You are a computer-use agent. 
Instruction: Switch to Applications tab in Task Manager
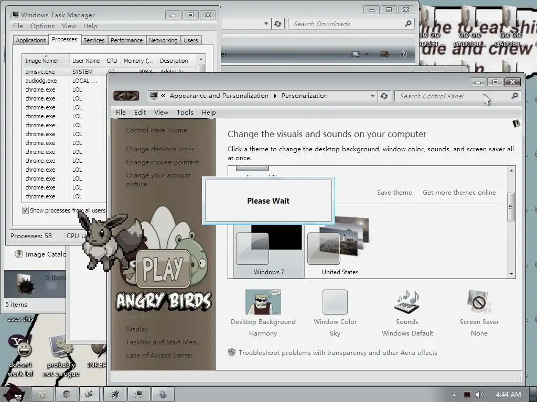pos(31,40)
